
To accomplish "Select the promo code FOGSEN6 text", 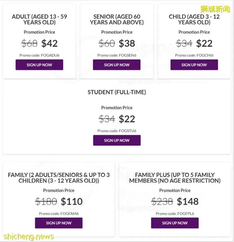I will click(128, 55).
